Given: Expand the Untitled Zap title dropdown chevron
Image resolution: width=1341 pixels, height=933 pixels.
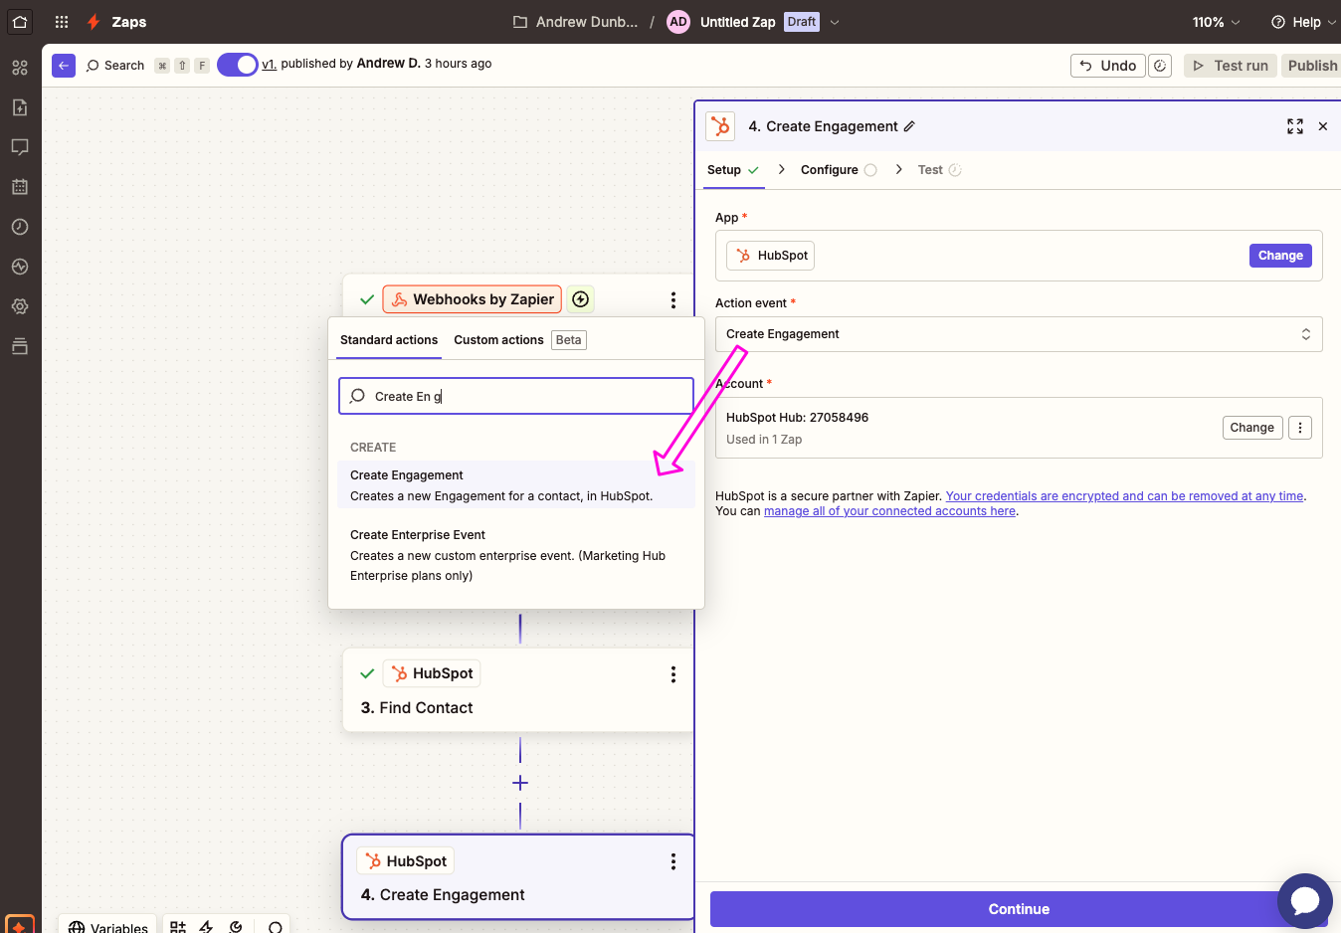Looking at the screenshot, I should tap(835, 22).
